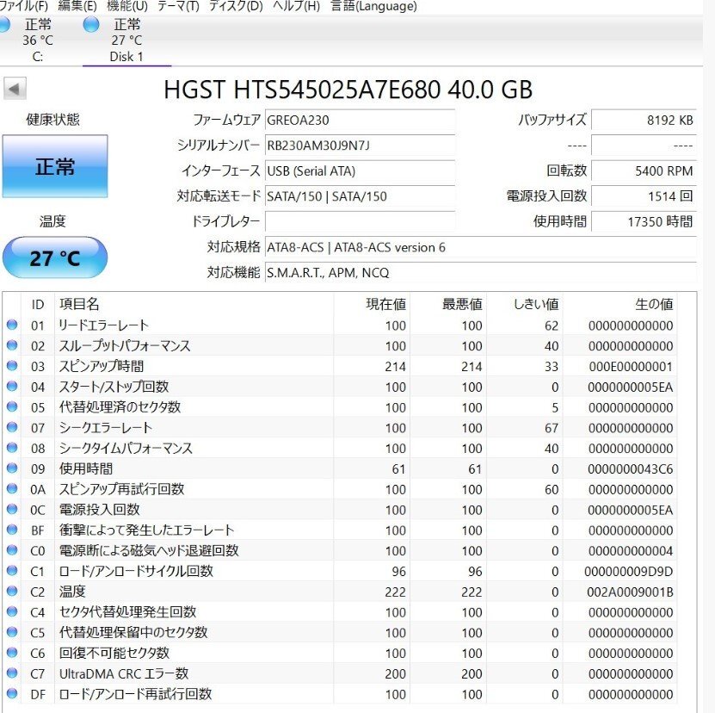The height and width of the screenshot is (713, 715).
Task: Click status dot for C7 UltraDMA CRC エラー数
Action: pyautogui.click(x=12, y=673)
